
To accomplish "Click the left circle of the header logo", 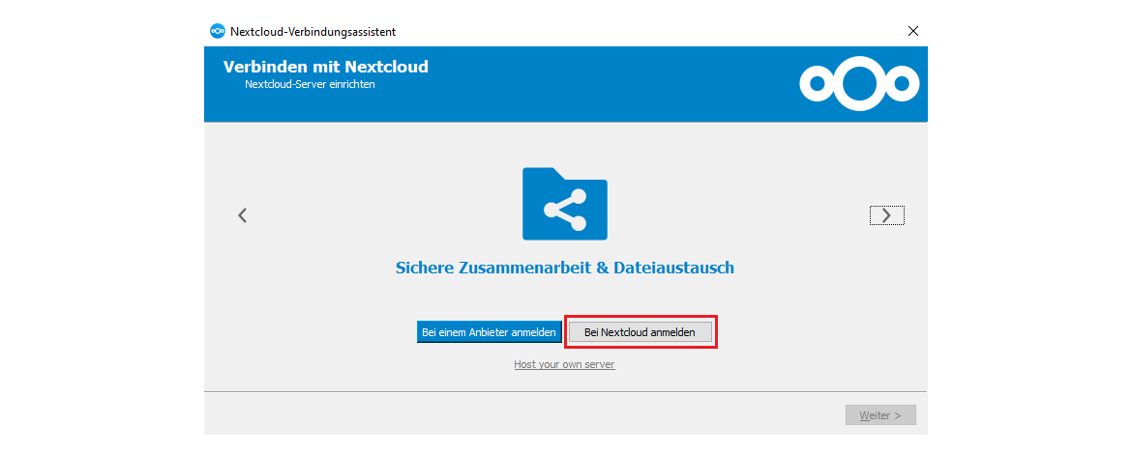I will pyautogui.click(x=816, y=84).
